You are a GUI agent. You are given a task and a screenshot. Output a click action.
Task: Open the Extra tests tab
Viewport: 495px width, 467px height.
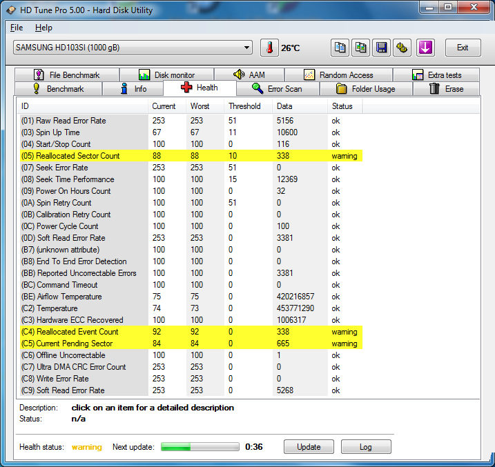coord(436,75)
